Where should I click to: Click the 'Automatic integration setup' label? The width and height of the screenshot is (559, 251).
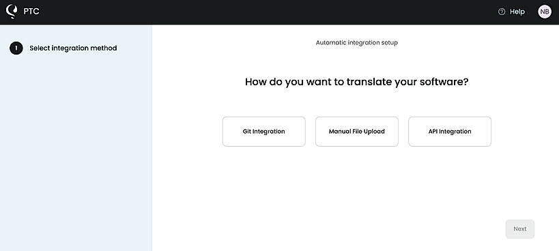(x=357, y=43)
